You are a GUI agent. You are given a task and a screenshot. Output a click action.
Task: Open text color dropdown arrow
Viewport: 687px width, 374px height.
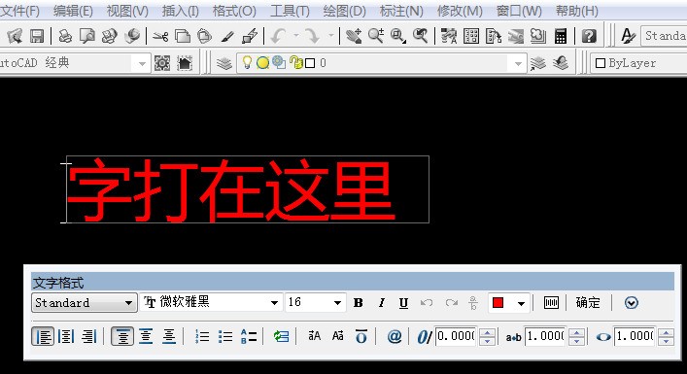[x=521, y=303]
